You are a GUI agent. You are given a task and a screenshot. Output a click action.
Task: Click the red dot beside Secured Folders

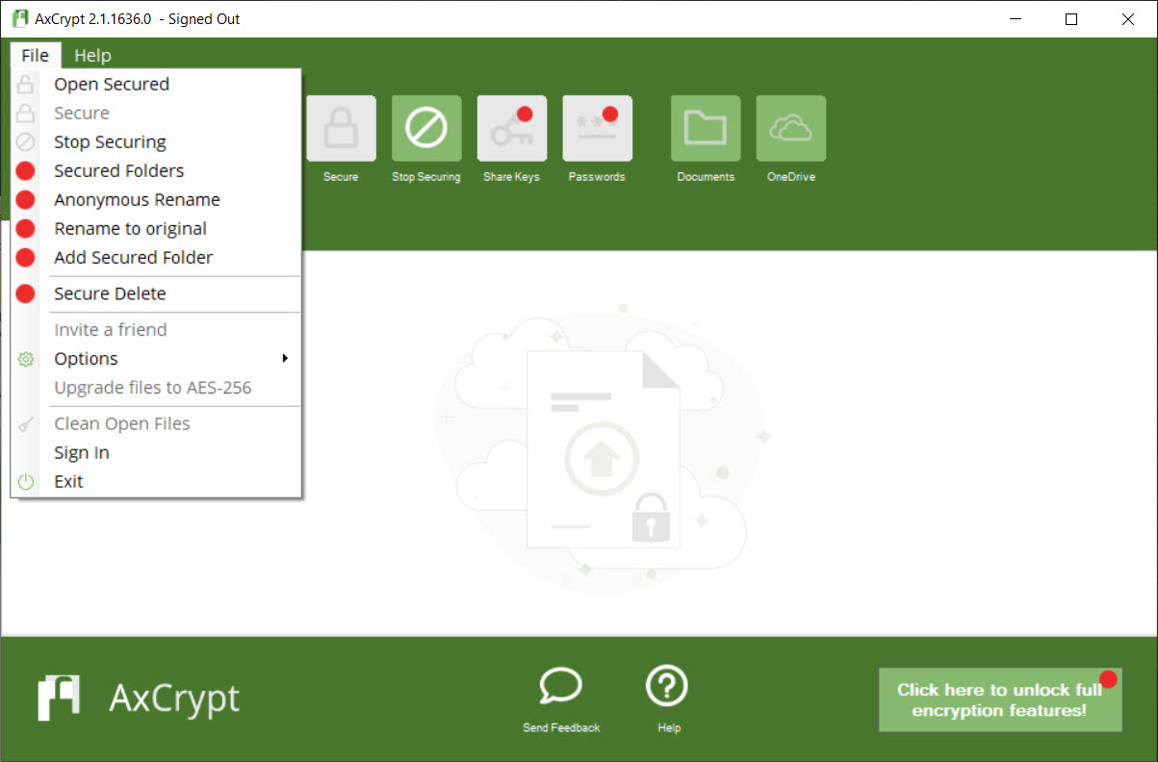coord(26,171)
